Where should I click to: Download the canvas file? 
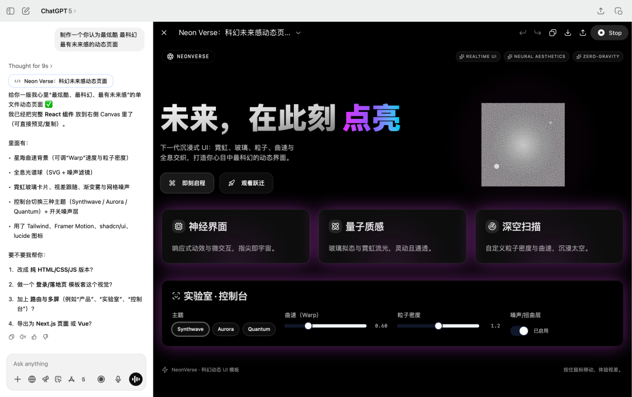(568, 33)
